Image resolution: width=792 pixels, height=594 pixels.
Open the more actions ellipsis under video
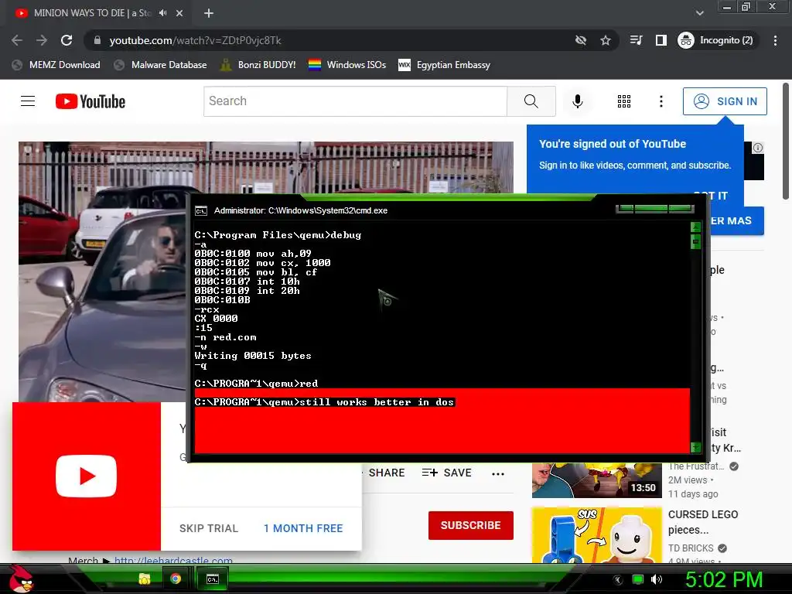point(498,474)
